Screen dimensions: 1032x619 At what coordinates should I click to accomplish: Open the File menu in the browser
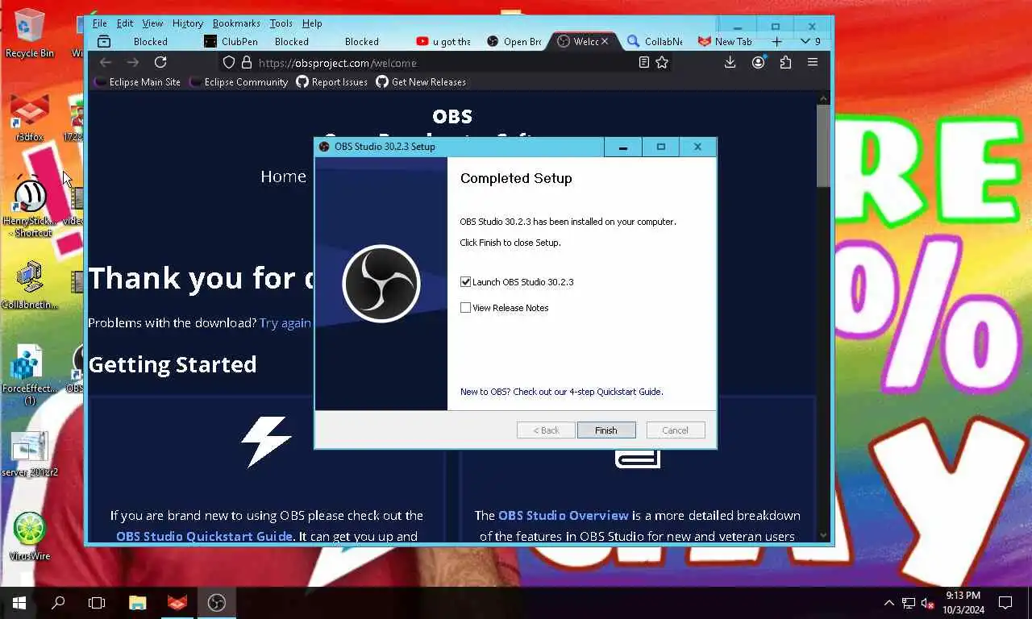99,23
